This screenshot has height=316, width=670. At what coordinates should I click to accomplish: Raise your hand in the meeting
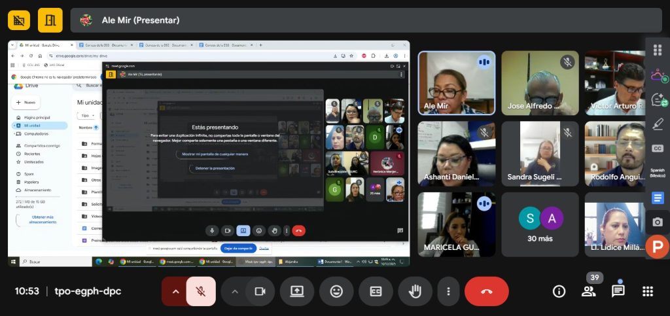pyautogui.click(x=415, y=292)
